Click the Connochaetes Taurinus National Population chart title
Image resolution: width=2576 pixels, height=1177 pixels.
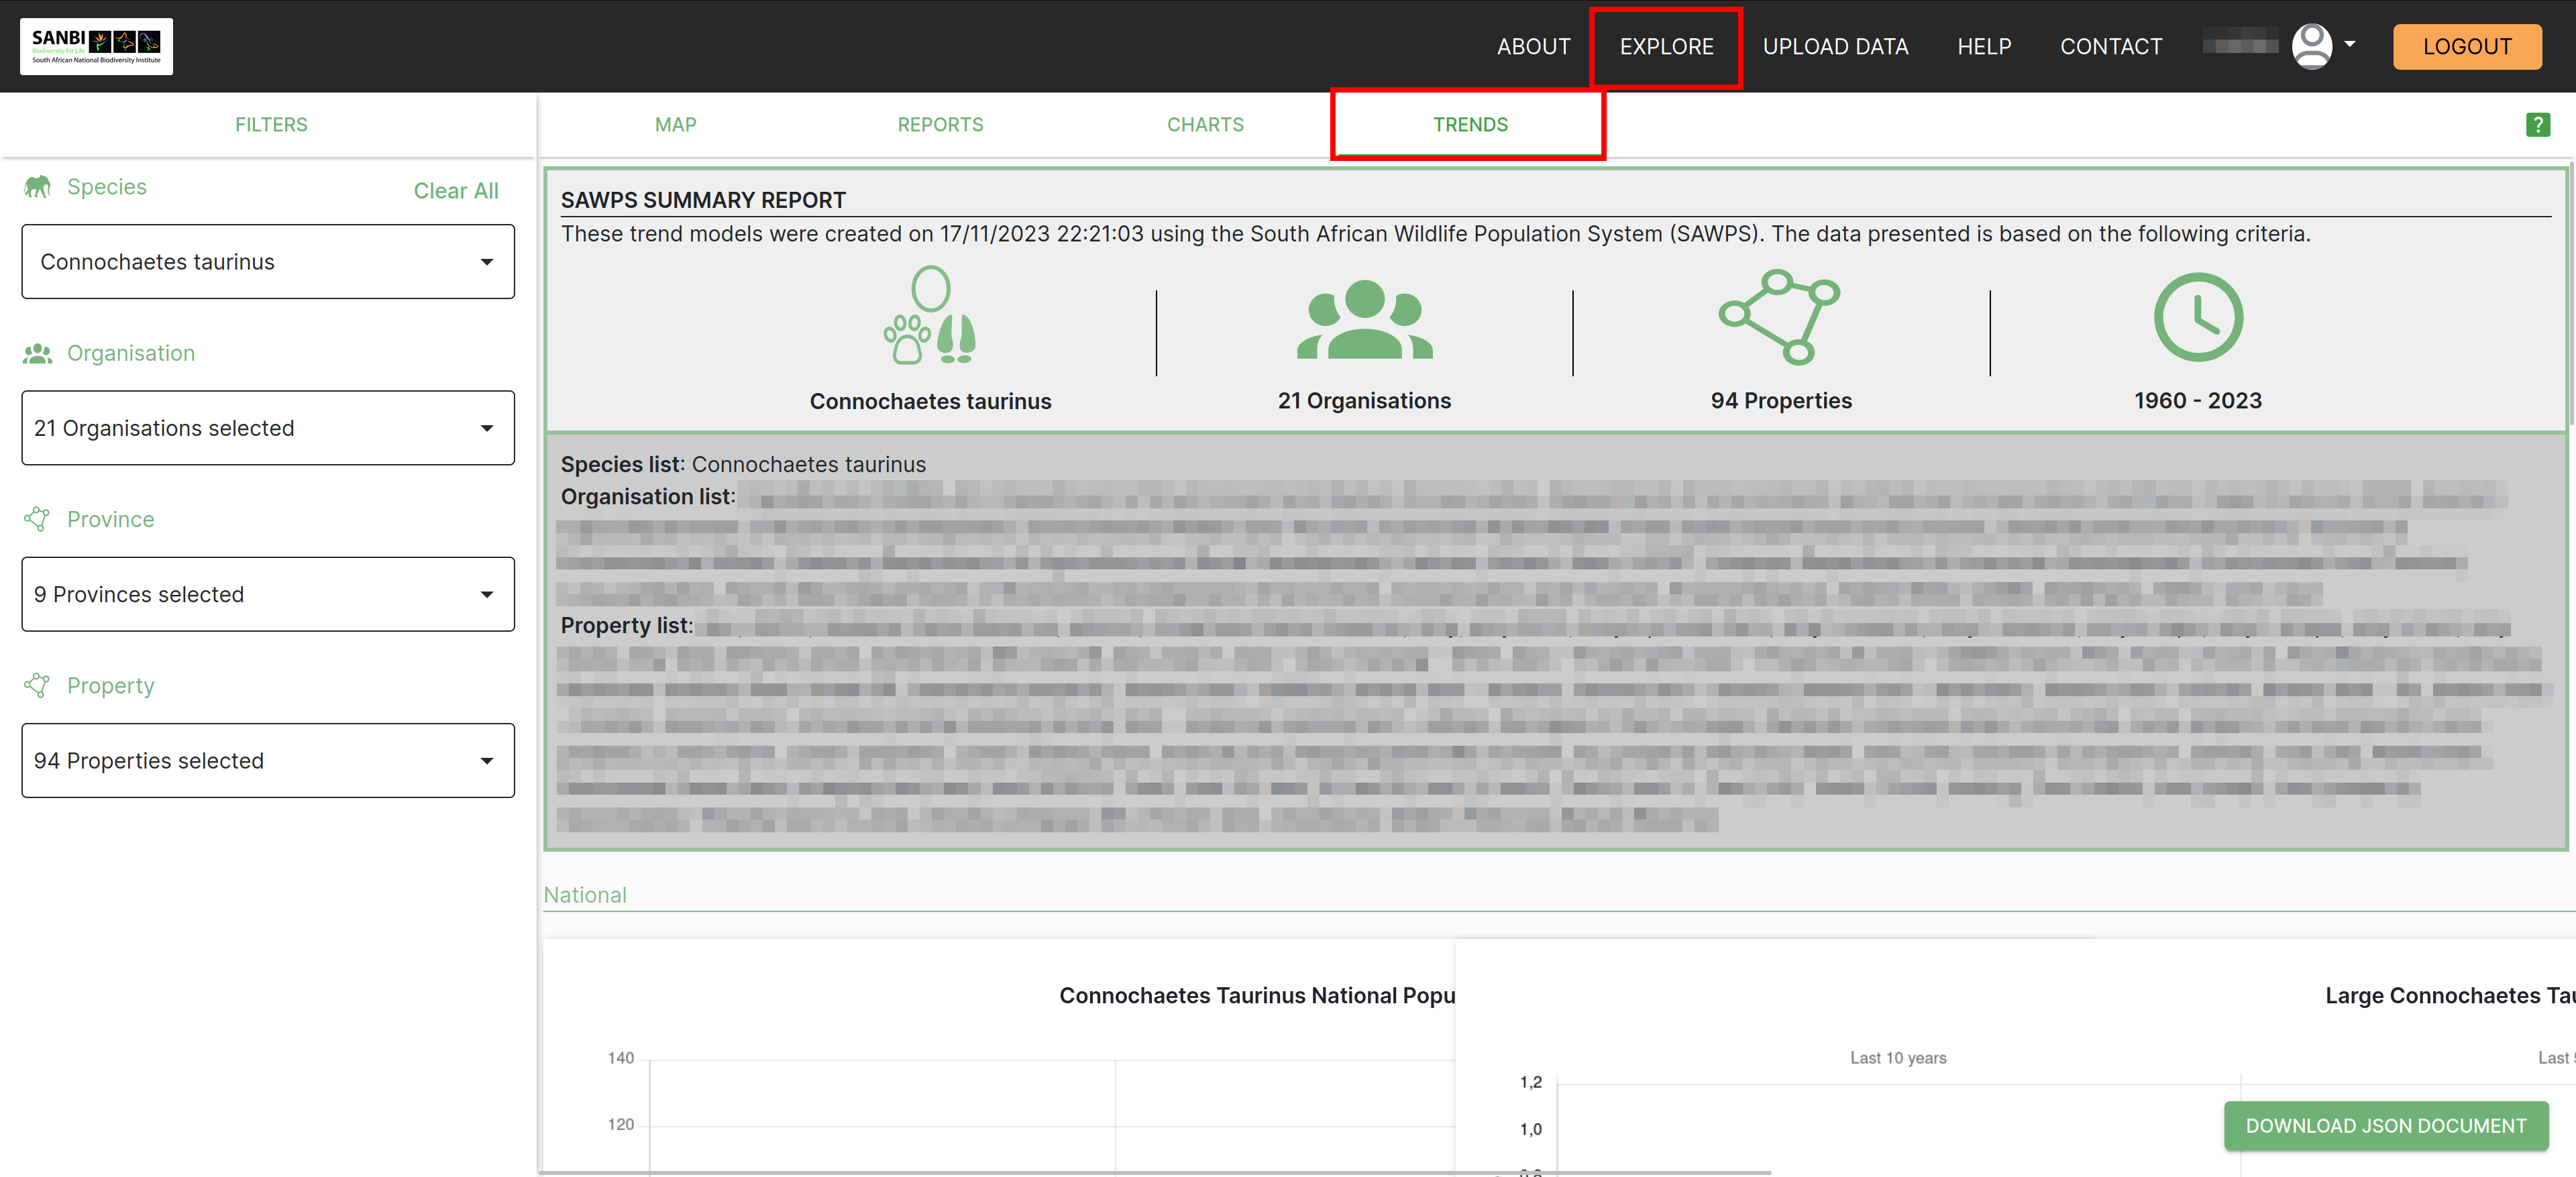click(1257, 995)
